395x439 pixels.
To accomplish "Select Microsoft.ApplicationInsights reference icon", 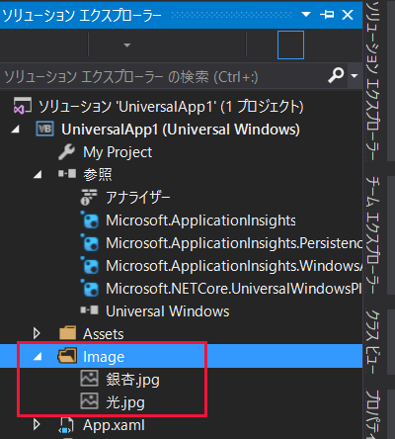I will point(89,220).
